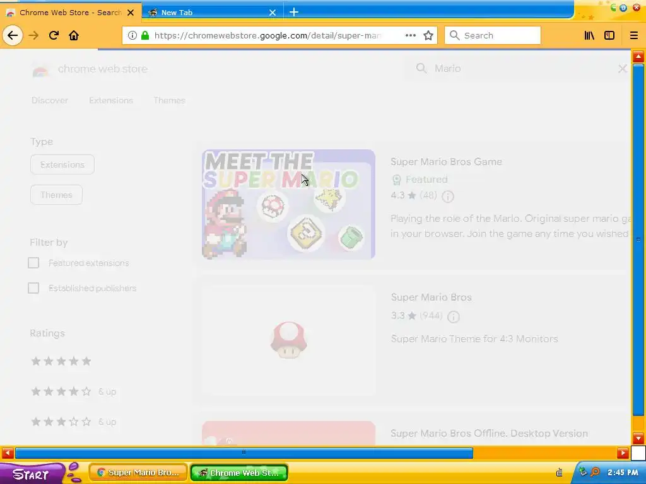Show site information icon in address bar

point(132,35)
